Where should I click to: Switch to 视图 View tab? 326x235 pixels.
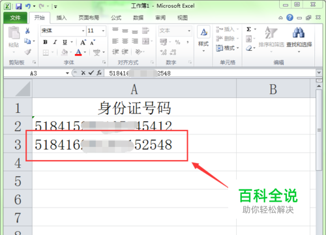point(183,18)
